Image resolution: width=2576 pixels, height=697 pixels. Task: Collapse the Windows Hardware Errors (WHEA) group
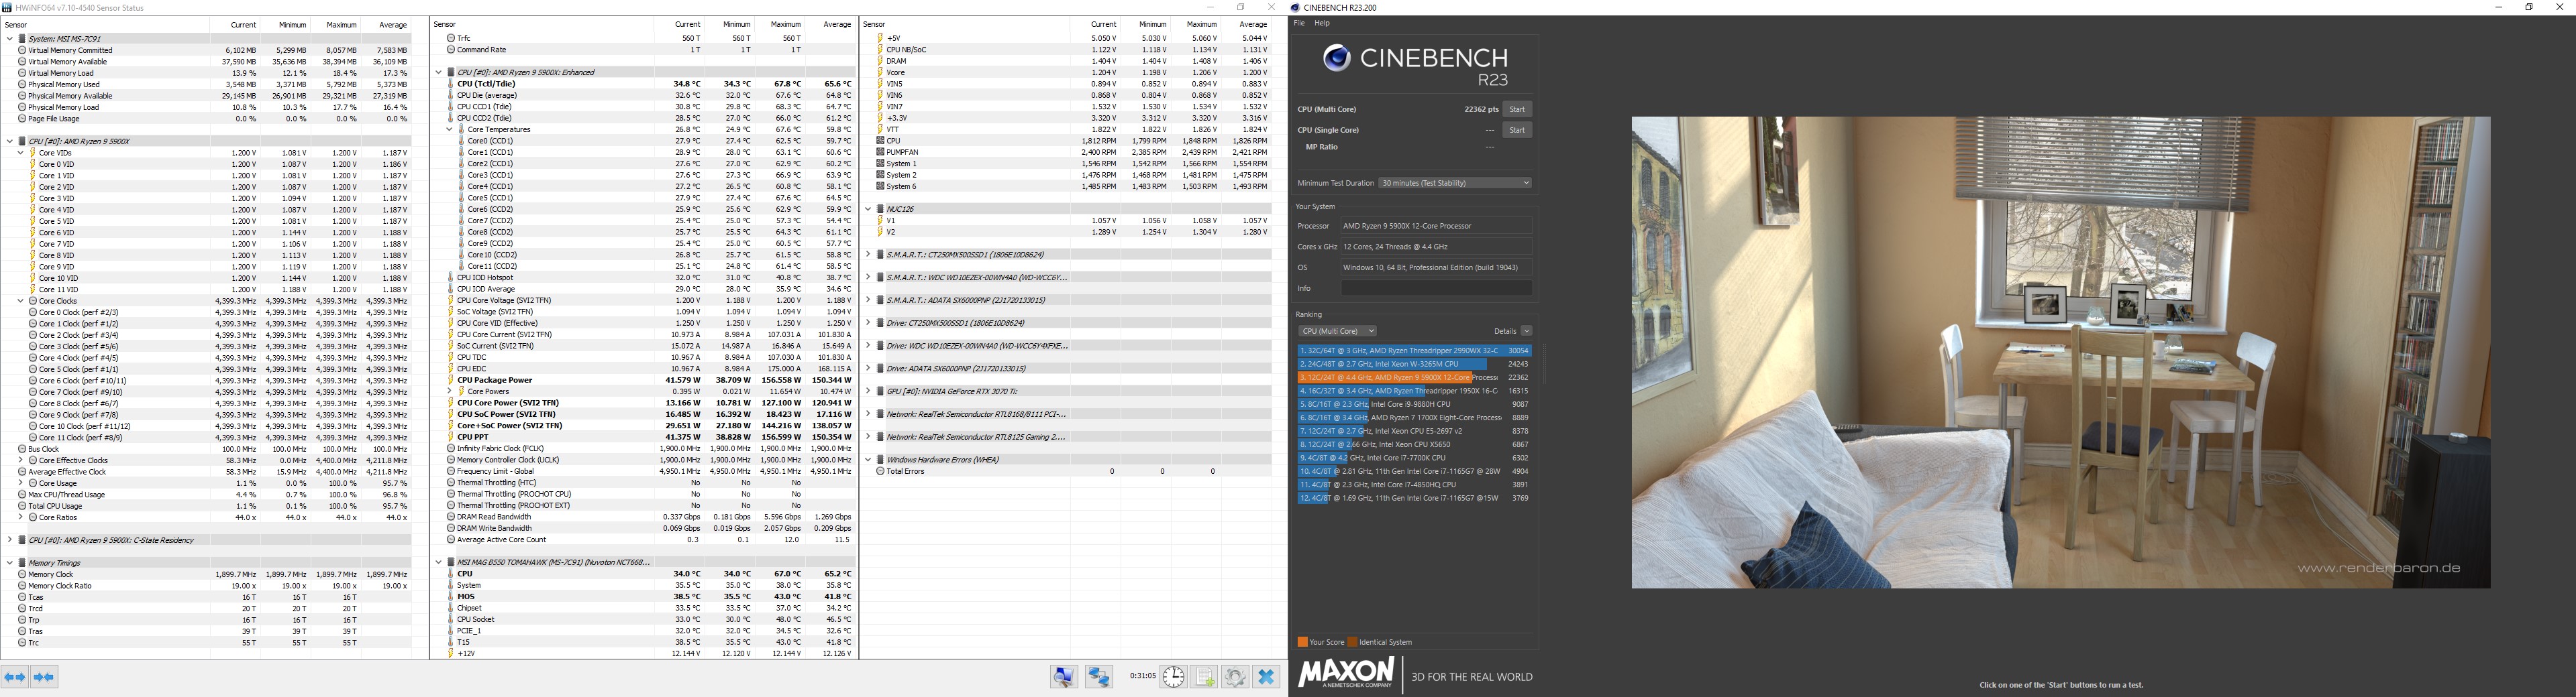pos(868,459)
